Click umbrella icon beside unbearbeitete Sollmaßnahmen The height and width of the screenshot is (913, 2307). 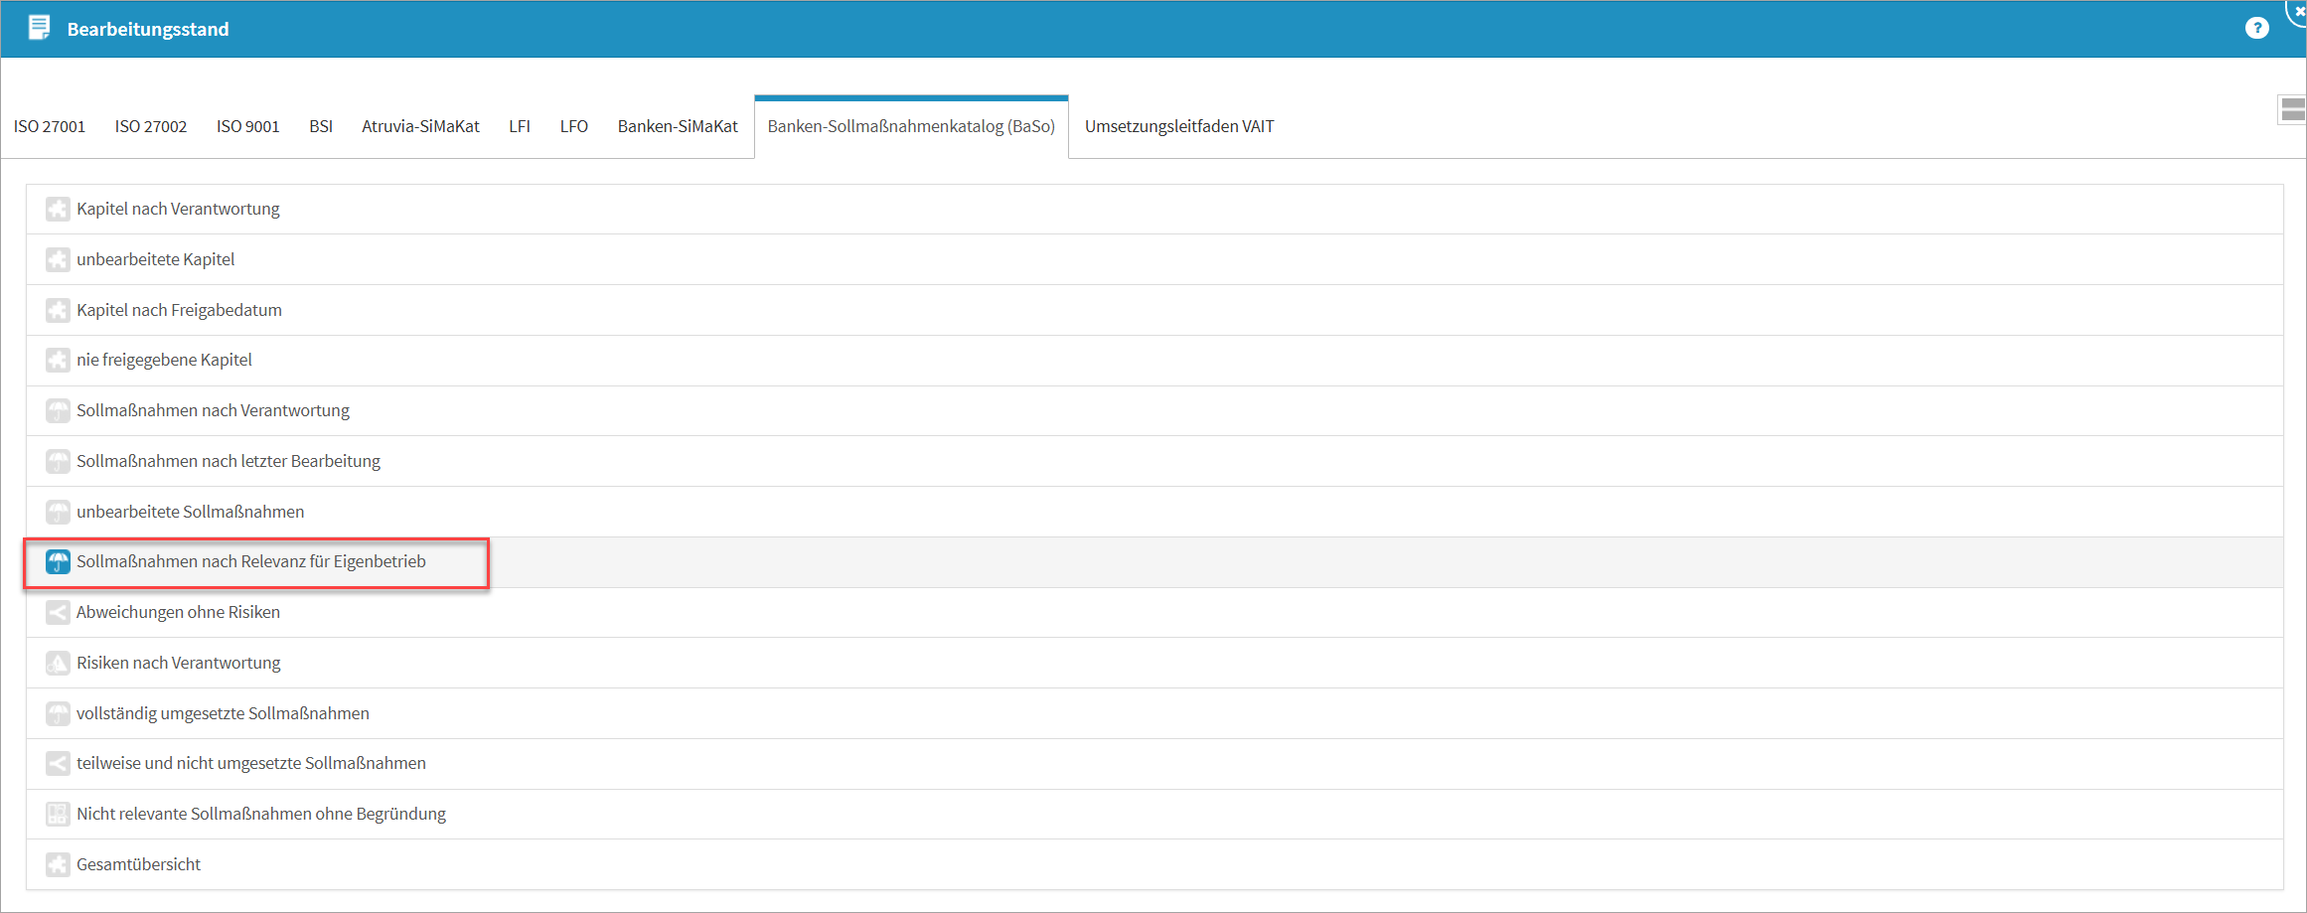(x=58, y=513)
